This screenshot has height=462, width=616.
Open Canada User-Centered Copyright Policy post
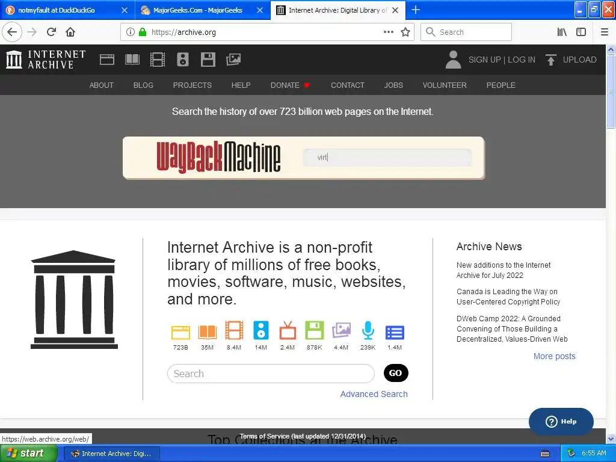click(508, 297)
